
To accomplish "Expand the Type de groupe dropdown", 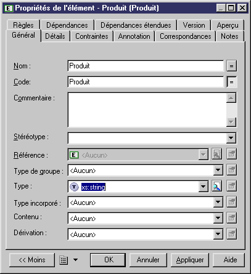I will (x=218, y=170).
